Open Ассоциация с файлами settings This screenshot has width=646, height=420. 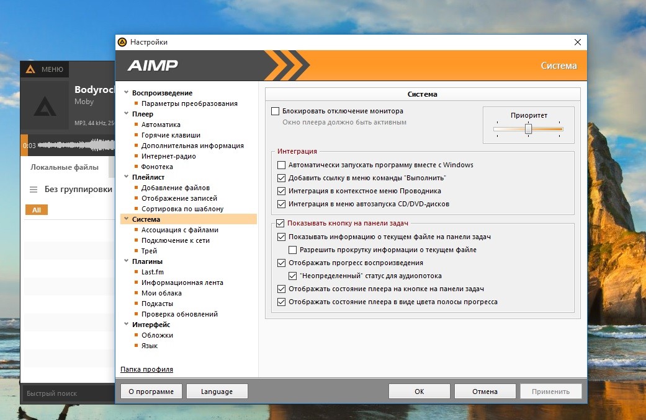pos(179,230)
